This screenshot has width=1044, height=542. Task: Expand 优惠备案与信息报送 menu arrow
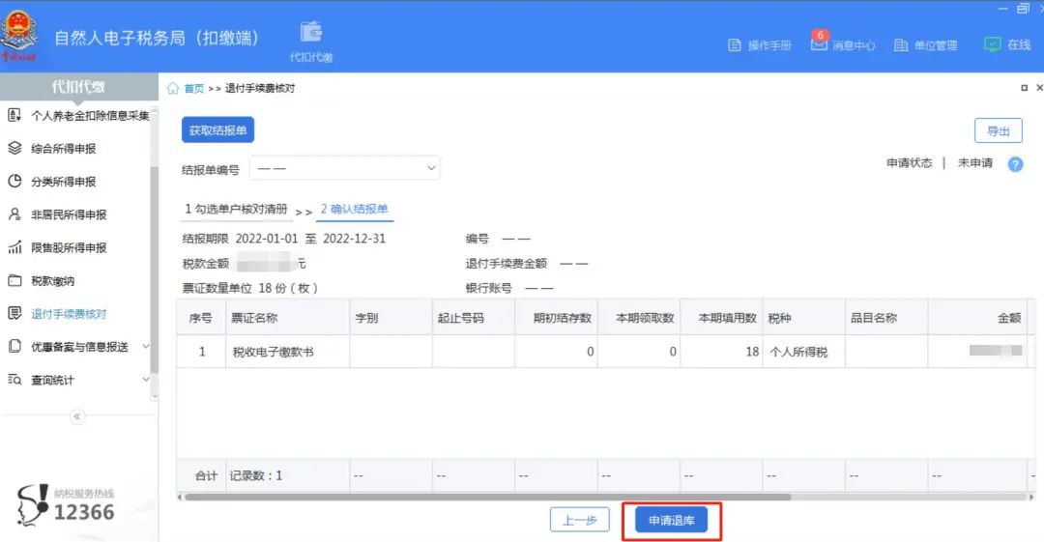(146, 346)
